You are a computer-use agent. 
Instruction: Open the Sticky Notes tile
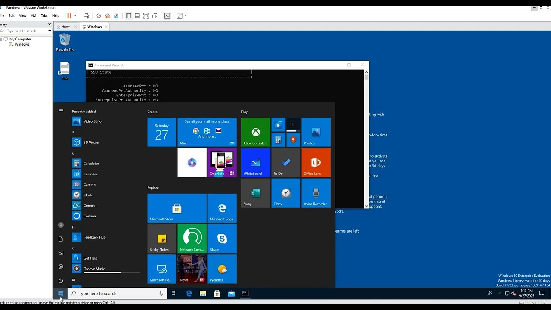(x=162, y=239)
